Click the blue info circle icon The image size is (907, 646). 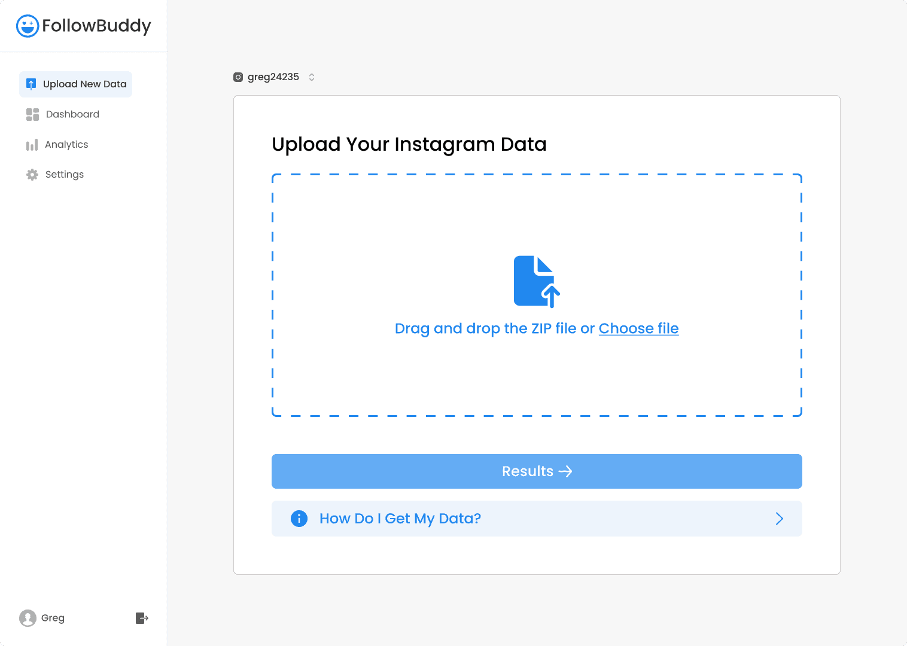pos(299,519)
